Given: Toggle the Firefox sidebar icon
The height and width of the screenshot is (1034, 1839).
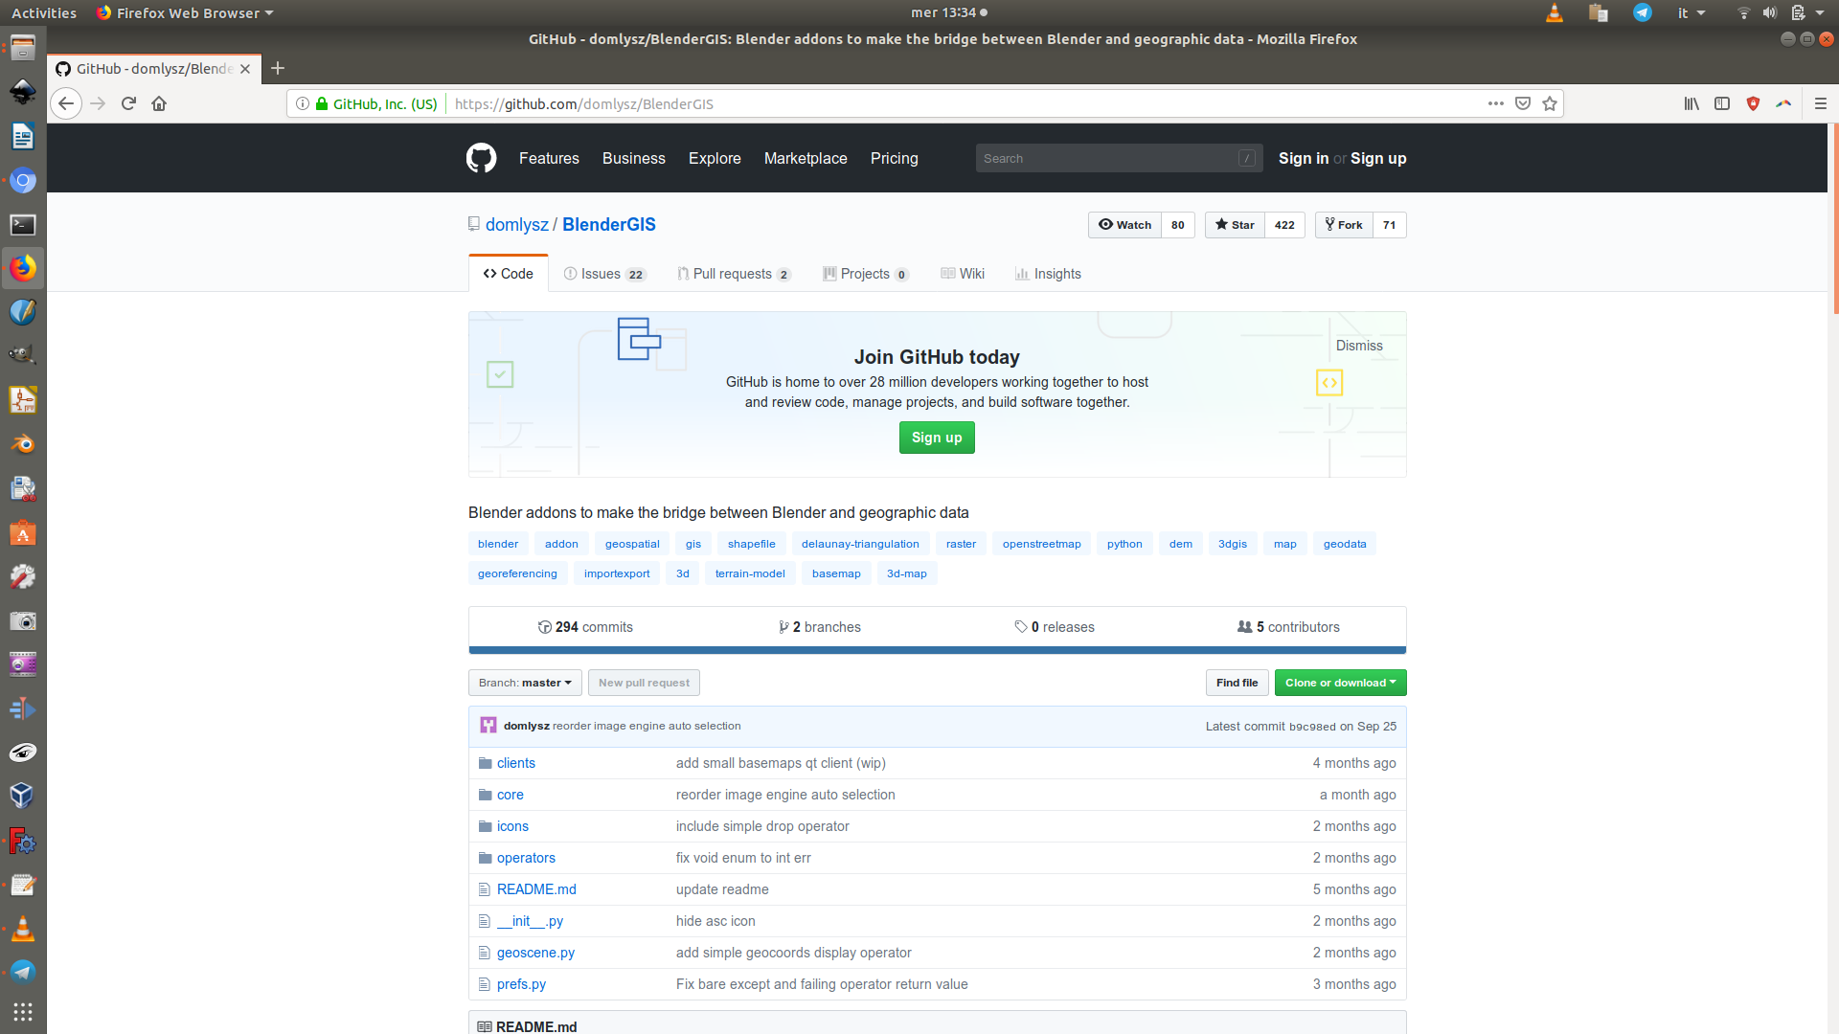Looking at the screenshot, I should tap(1722, 103).
